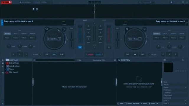Click the blue A deck selector button
This screenshot has height=106, width=189.
tap(2, 23)
